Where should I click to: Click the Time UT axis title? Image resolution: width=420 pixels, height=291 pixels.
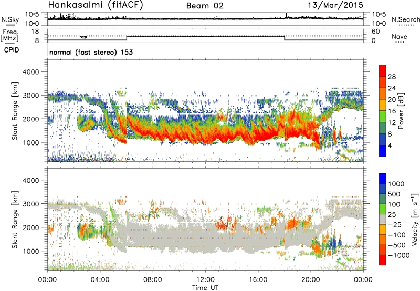(x=205, y=288)
